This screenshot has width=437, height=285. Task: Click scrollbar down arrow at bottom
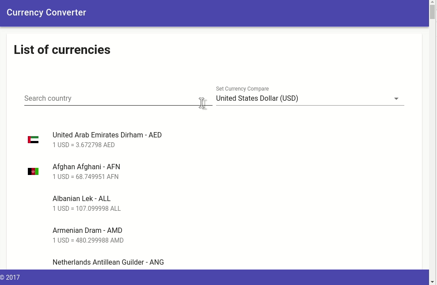(x=432, y=282)
